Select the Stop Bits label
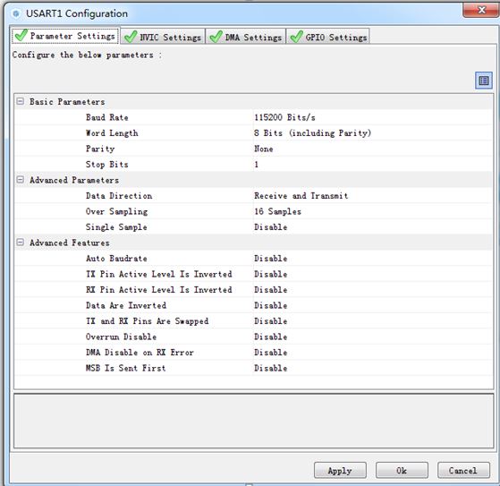 (x=106, y=165)
